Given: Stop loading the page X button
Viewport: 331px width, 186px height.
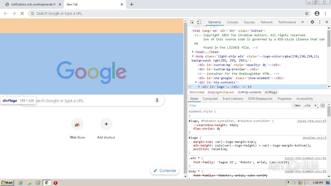Looking at the screenshot, I should point(22,13).
